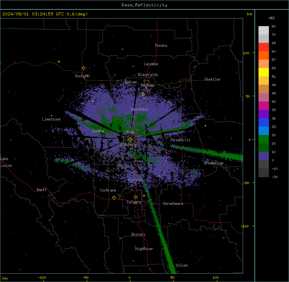The width and height of the screenshot is (289, 282).
Task: Click the -50 tick on the bottom axis
Action: click(x=85, y=277)
